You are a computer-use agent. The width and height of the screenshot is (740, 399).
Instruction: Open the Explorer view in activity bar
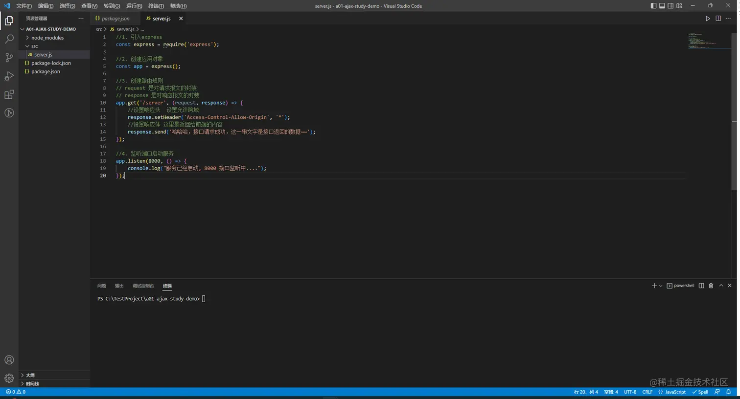(9, 21)
